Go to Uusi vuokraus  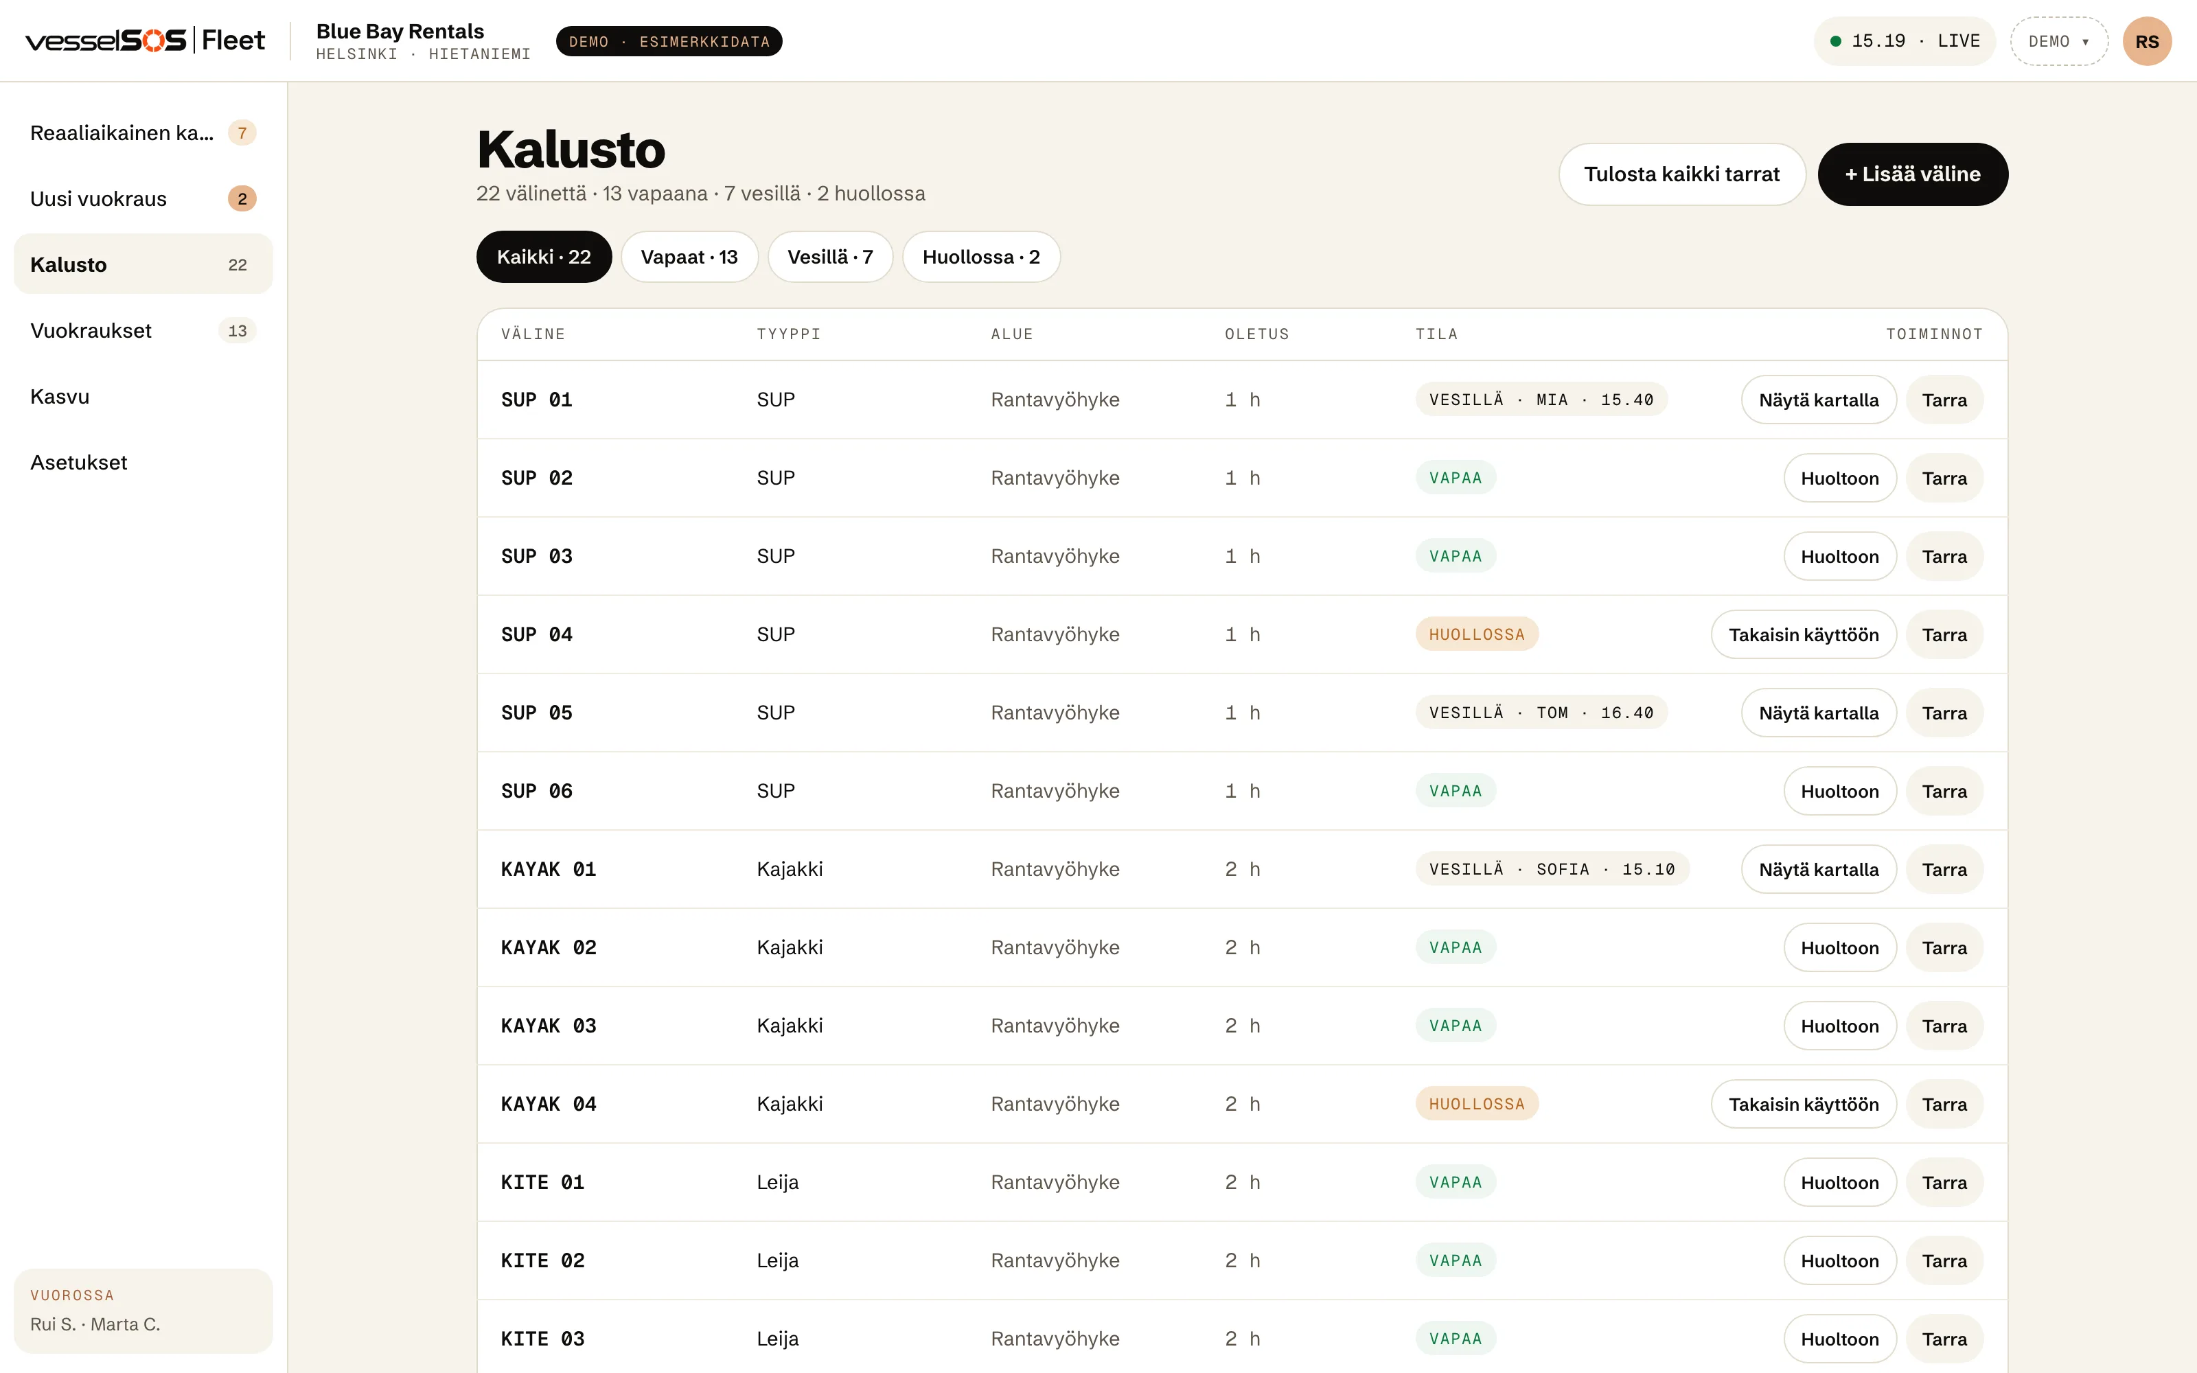143,199
